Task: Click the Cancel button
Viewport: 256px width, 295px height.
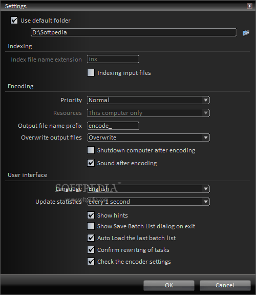Action: coord(225,285)
